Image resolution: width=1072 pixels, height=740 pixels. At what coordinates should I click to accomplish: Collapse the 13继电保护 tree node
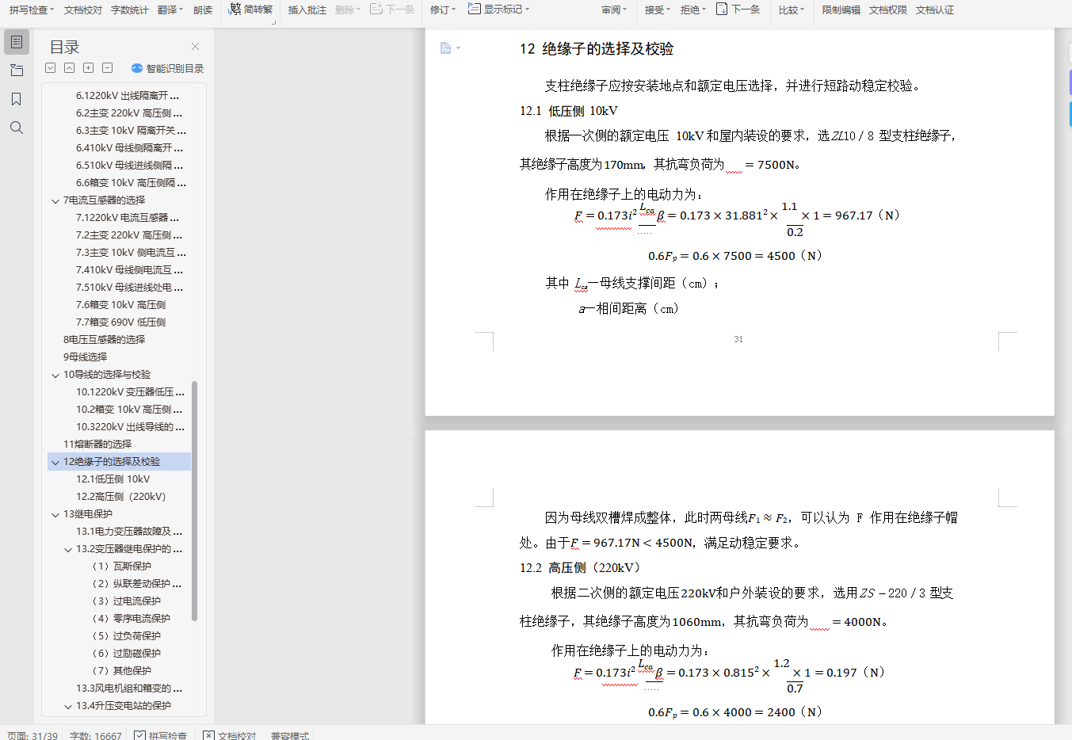[x=55, y=514]
